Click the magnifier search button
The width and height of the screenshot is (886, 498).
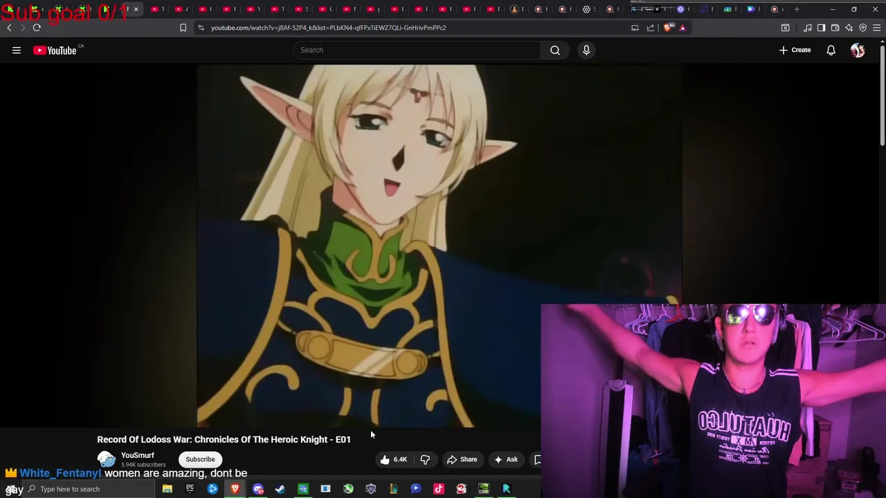(x=555, y=50)
